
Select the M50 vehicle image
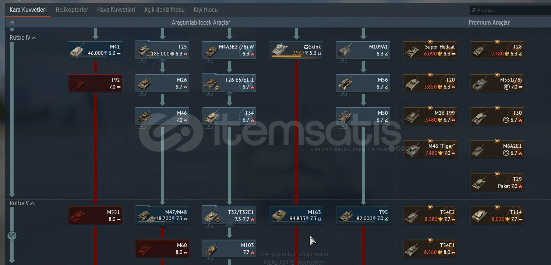pyautogui.click(x=346, y=117)
